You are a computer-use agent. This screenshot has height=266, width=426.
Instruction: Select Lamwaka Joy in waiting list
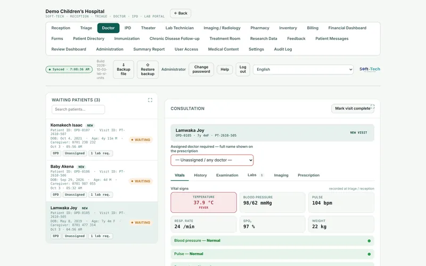[102, 222]
